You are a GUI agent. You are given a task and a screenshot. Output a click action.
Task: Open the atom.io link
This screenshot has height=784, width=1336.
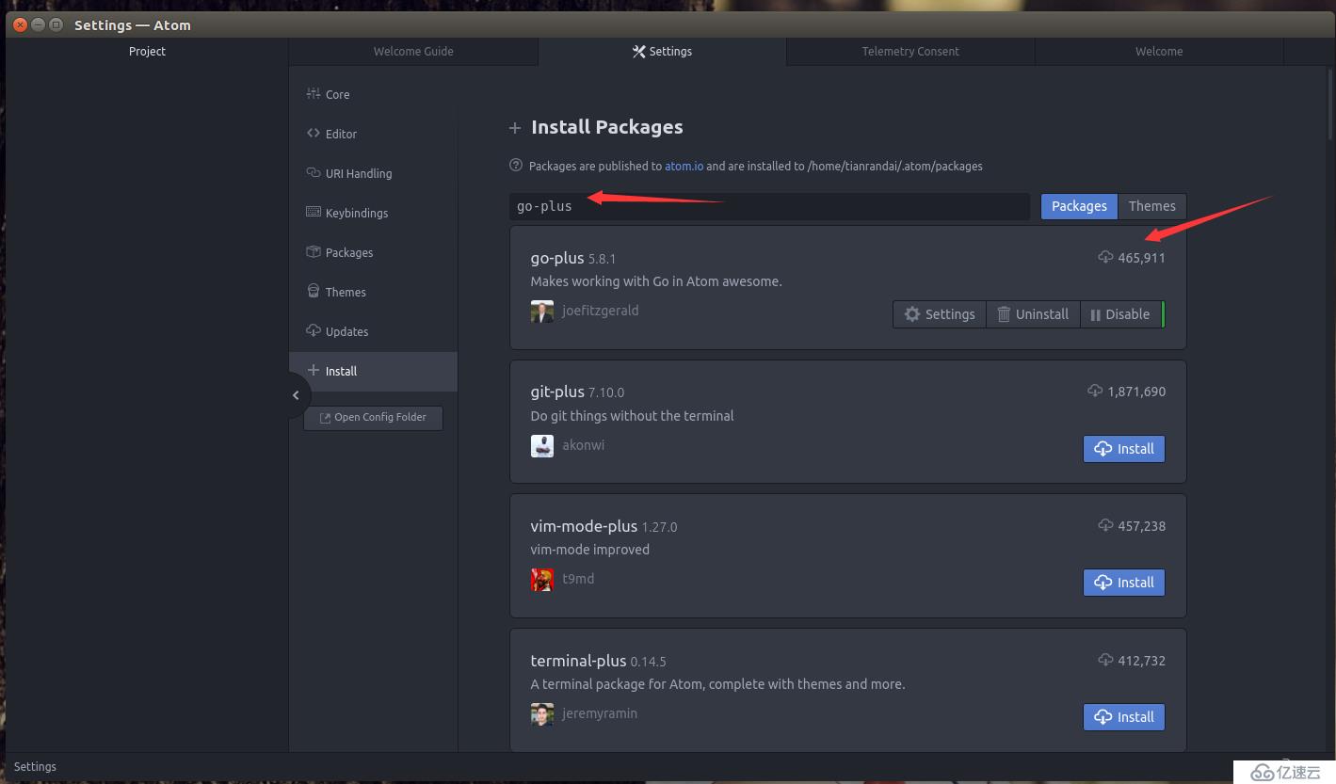[x=684, y=166]
